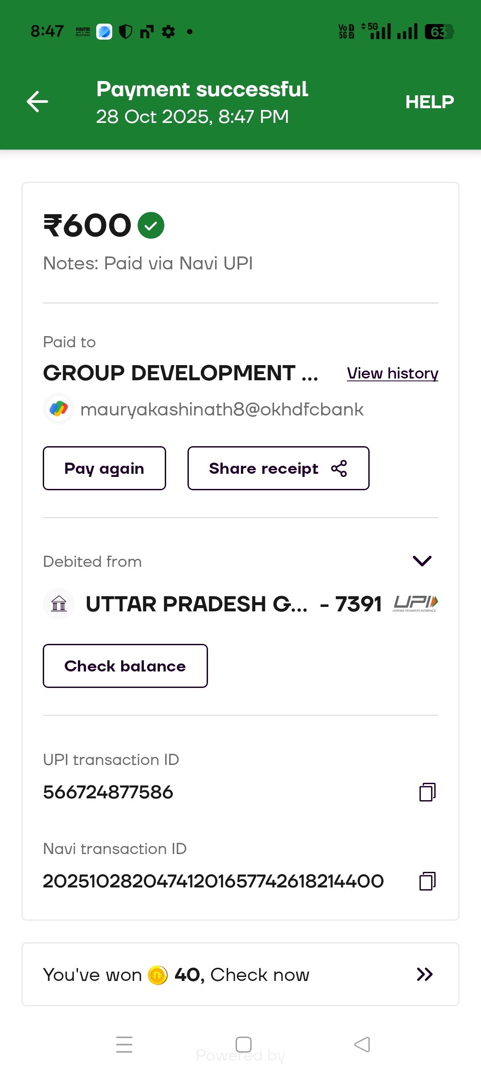
Task: Tap the bank building icon
Action: pos(59,604)
